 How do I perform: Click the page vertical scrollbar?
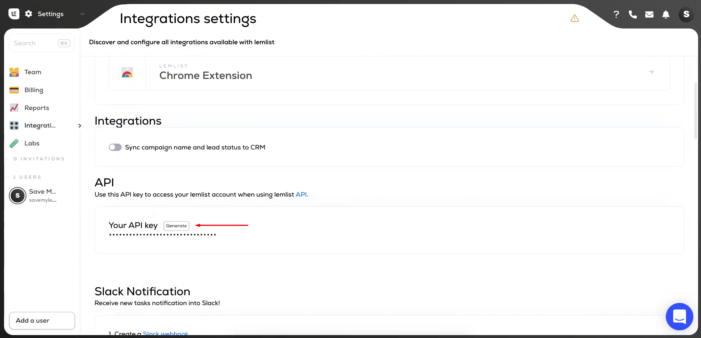click(x=696, y=111)
